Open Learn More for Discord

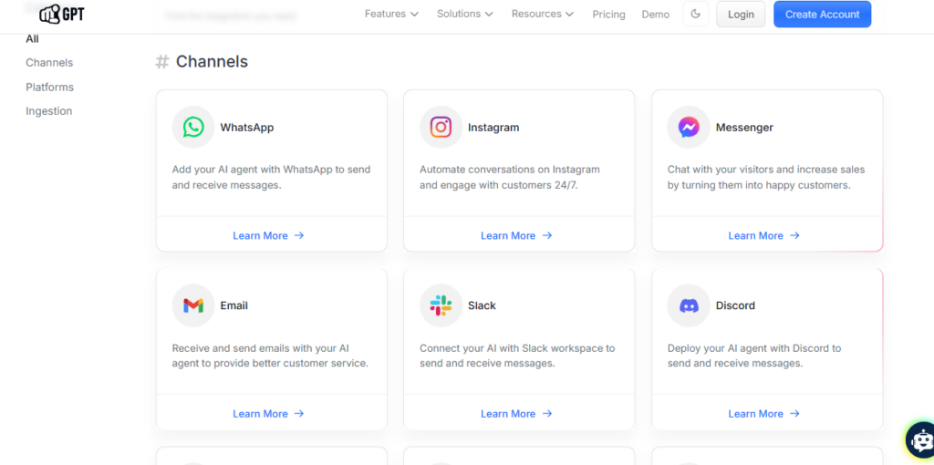coord(764,413)
